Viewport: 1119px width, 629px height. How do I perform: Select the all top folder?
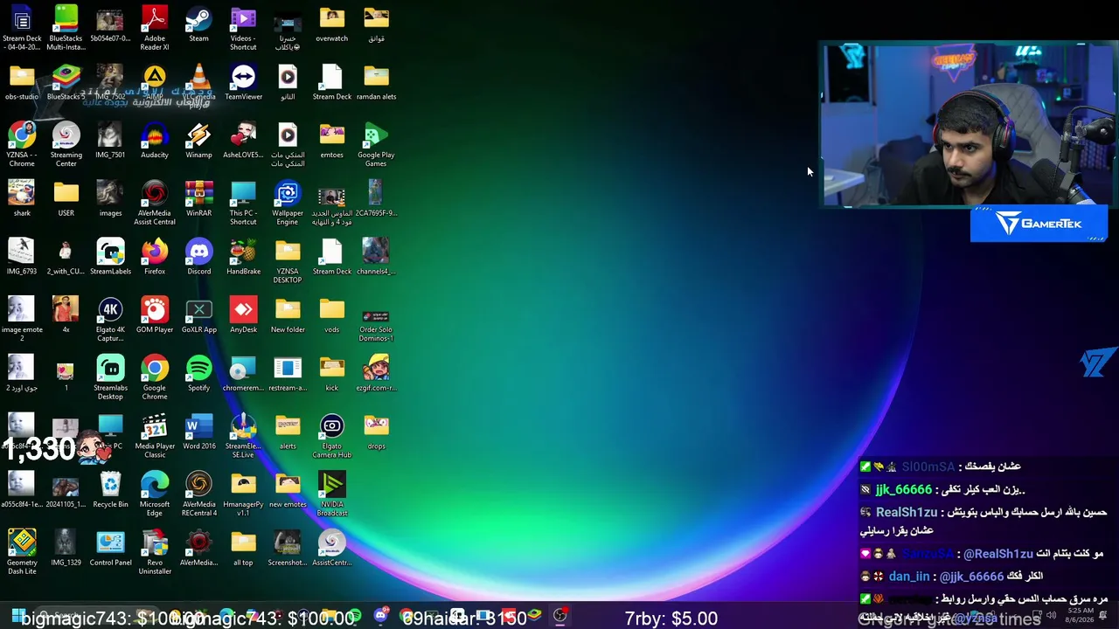point(243,549)
